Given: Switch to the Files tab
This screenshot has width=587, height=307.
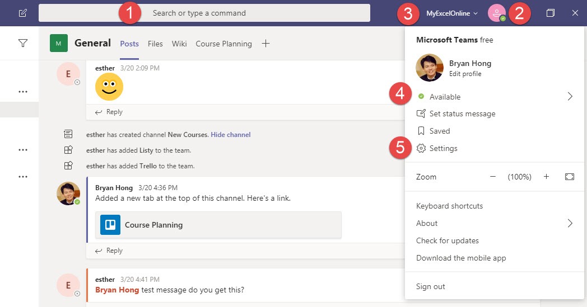Looking at the screenshot, I should [x=155, y=44].
